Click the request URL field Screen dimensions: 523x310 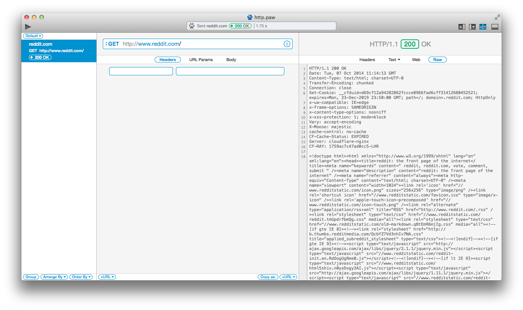coord(198,44)
